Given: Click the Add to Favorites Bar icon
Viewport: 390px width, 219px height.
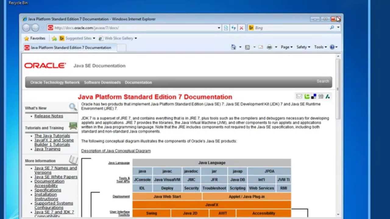Looking at the screenshot, I should point(54,38).
